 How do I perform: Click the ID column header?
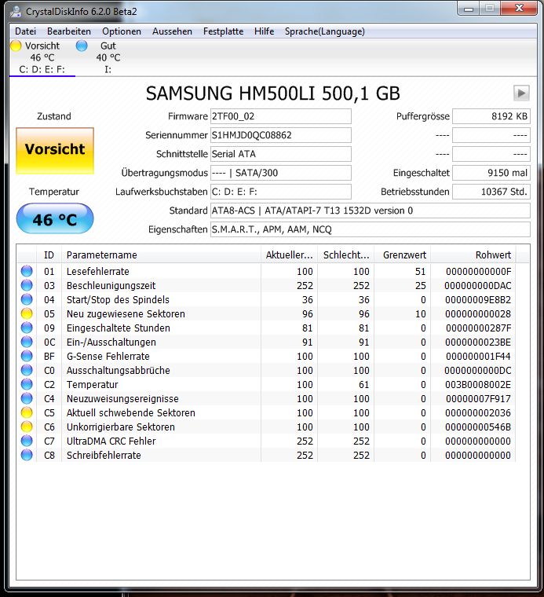49,255
